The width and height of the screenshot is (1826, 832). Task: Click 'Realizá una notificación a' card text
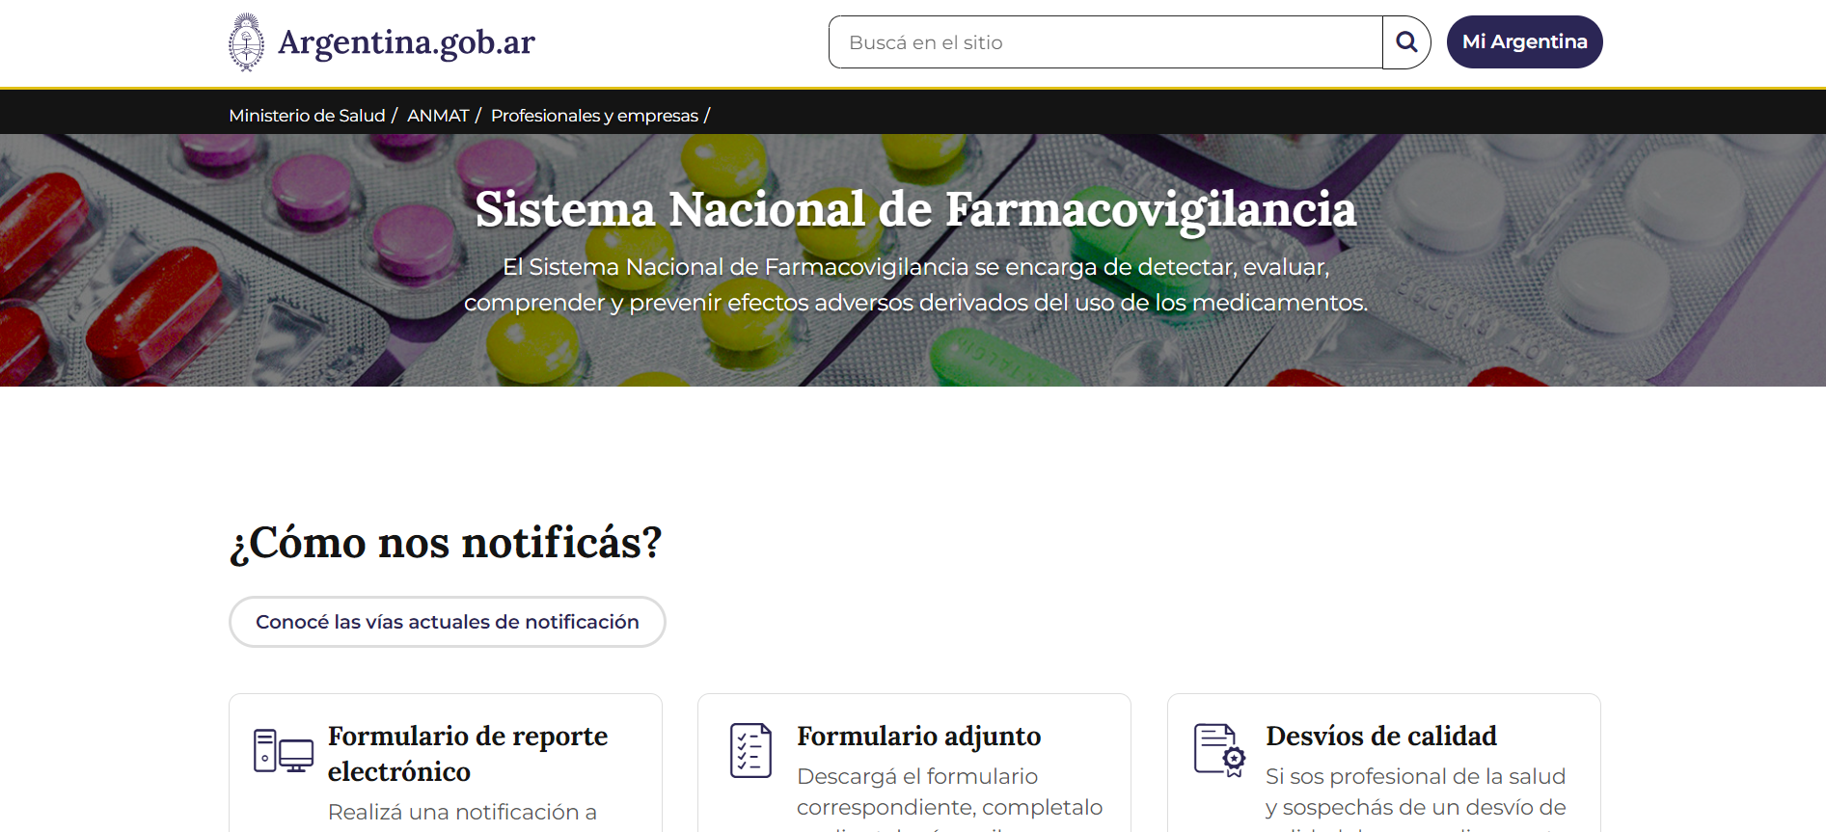[x=462, y=812]
